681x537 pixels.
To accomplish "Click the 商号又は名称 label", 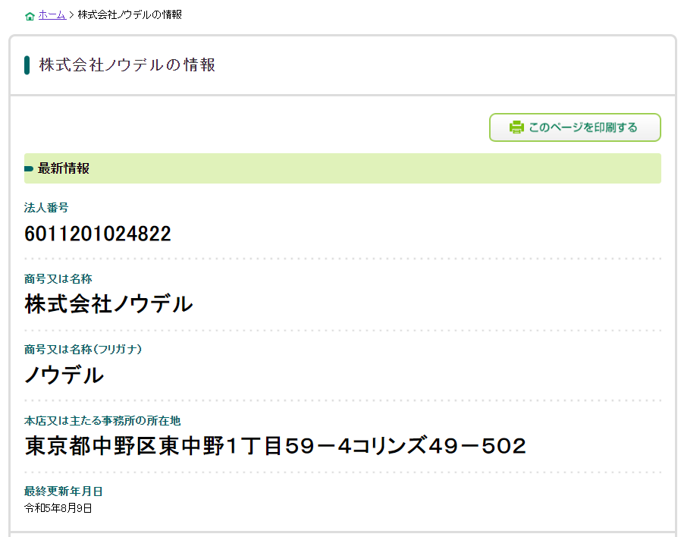I will pos(58,278).
